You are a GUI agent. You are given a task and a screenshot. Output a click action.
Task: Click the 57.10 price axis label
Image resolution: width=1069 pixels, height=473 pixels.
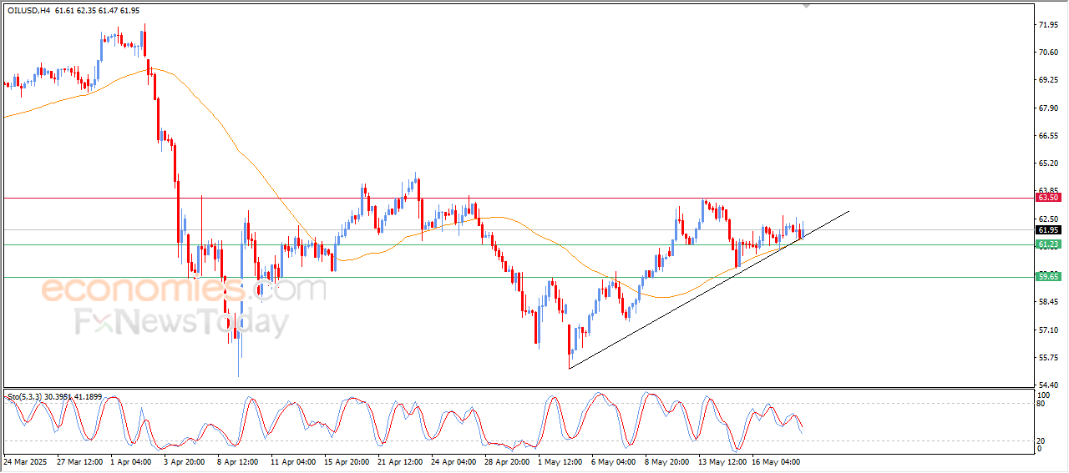pos(1048,330)
